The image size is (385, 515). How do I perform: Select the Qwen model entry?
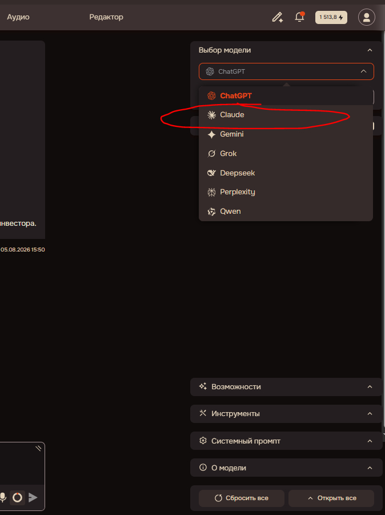[286, 211]
